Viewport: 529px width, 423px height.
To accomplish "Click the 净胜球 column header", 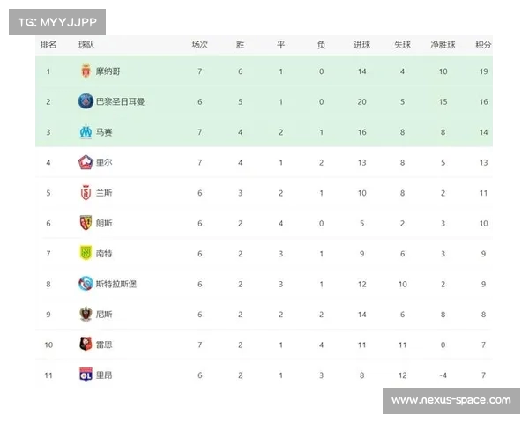I will 443,45.
